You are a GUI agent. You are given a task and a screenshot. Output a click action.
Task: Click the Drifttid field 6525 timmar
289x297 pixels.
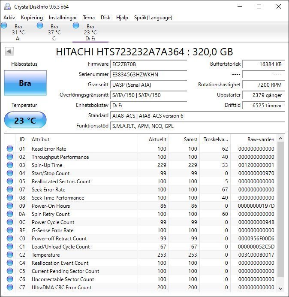click(263, 105)
